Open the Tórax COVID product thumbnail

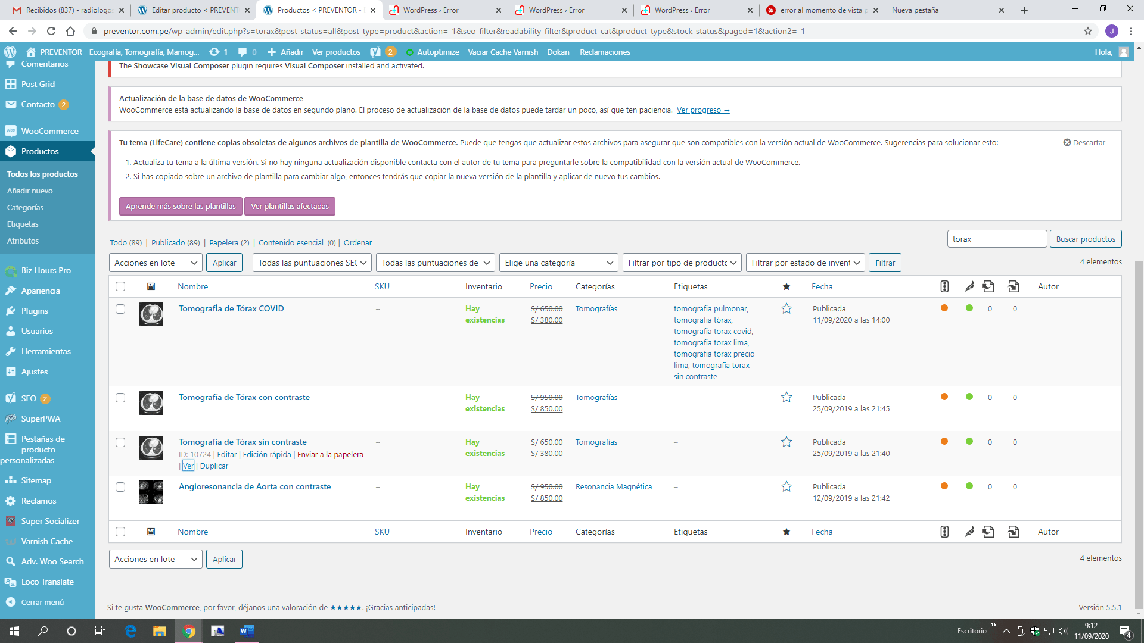(x=151, y=314)
